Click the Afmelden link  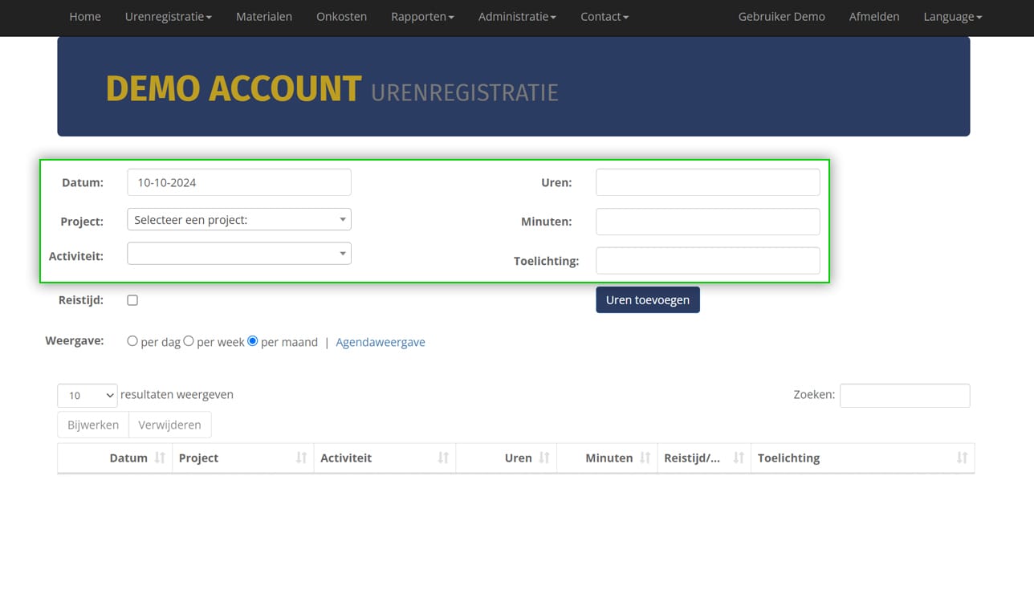[873, 17]
